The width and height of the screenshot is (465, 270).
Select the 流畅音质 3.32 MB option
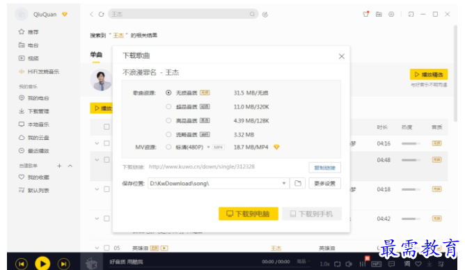[x=168, y=134]
